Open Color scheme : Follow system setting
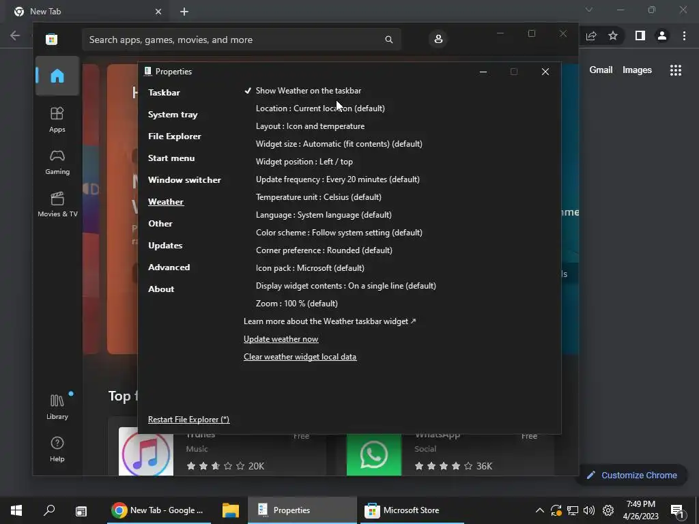The width and height of the screenshot is (699, 524). click(339, 233)
